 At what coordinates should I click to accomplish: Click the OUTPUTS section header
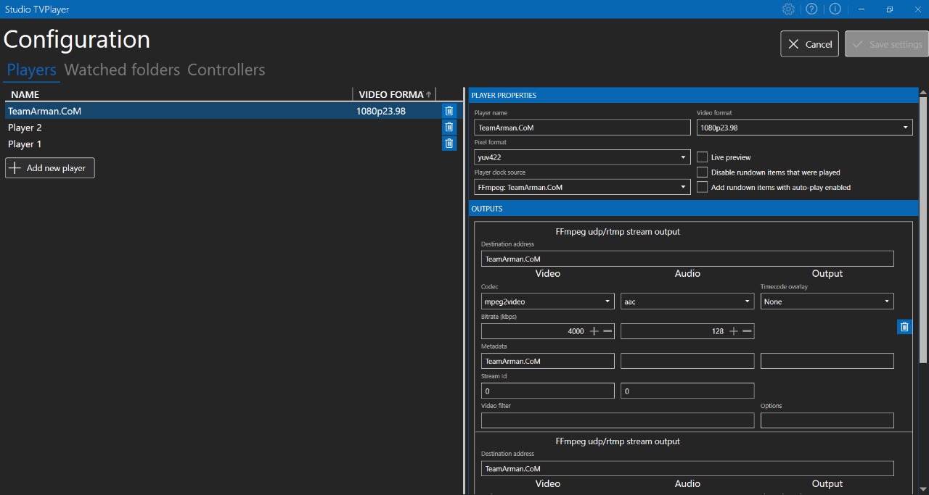tap(694, 209)
